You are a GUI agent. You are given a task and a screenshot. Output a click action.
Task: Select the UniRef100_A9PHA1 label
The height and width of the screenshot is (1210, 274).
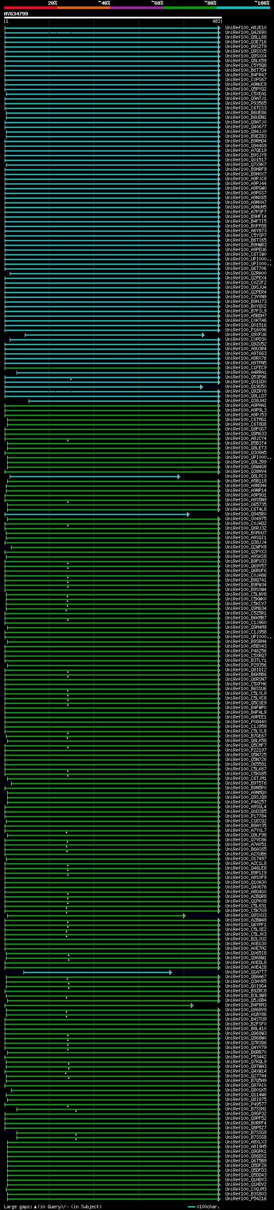[x=246, y=405]
